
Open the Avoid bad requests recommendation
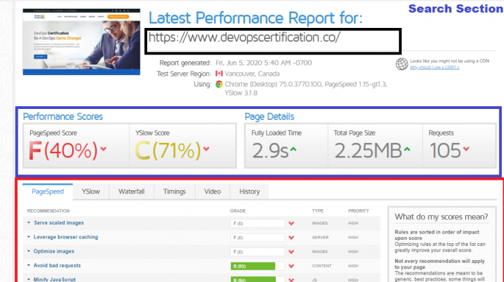pos(57,265)
